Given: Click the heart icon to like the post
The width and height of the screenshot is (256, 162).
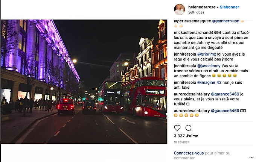Looking at the screenshot, I should [177, 128].
